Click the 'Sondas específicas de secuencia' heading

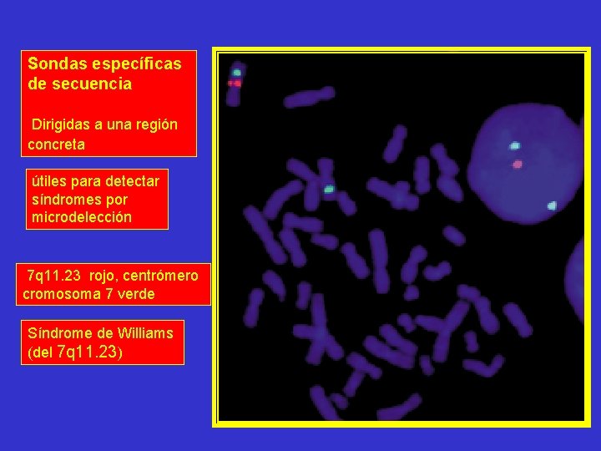point(104,73)
